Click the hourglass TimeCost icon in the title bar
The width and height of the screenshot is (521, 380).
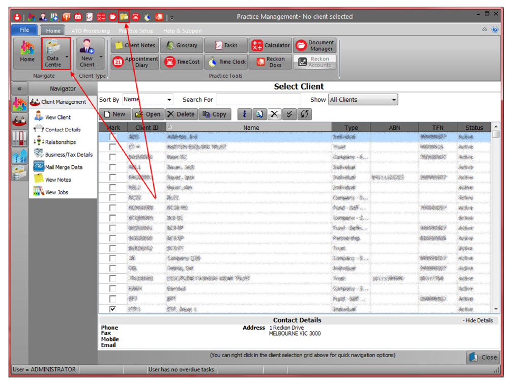135,17
